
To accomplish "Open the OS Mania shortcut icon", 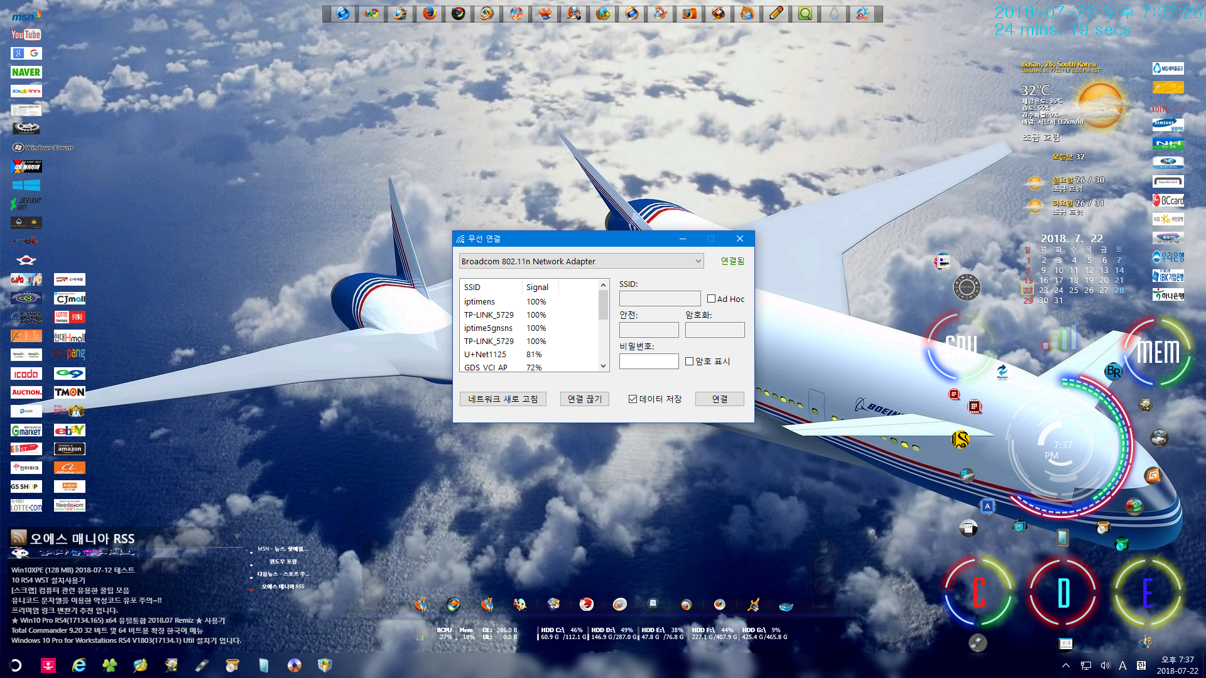I will click(26, 167).
